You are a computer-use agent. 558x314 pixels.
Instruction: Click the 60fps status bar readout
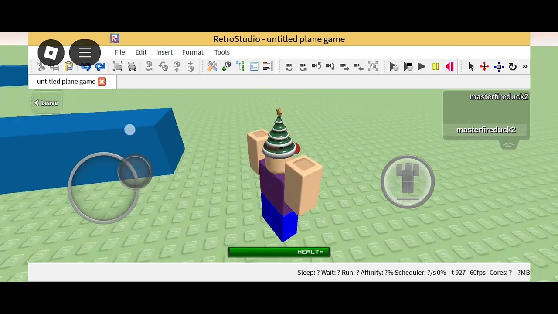pyautogui.click(x=477, y=273)
